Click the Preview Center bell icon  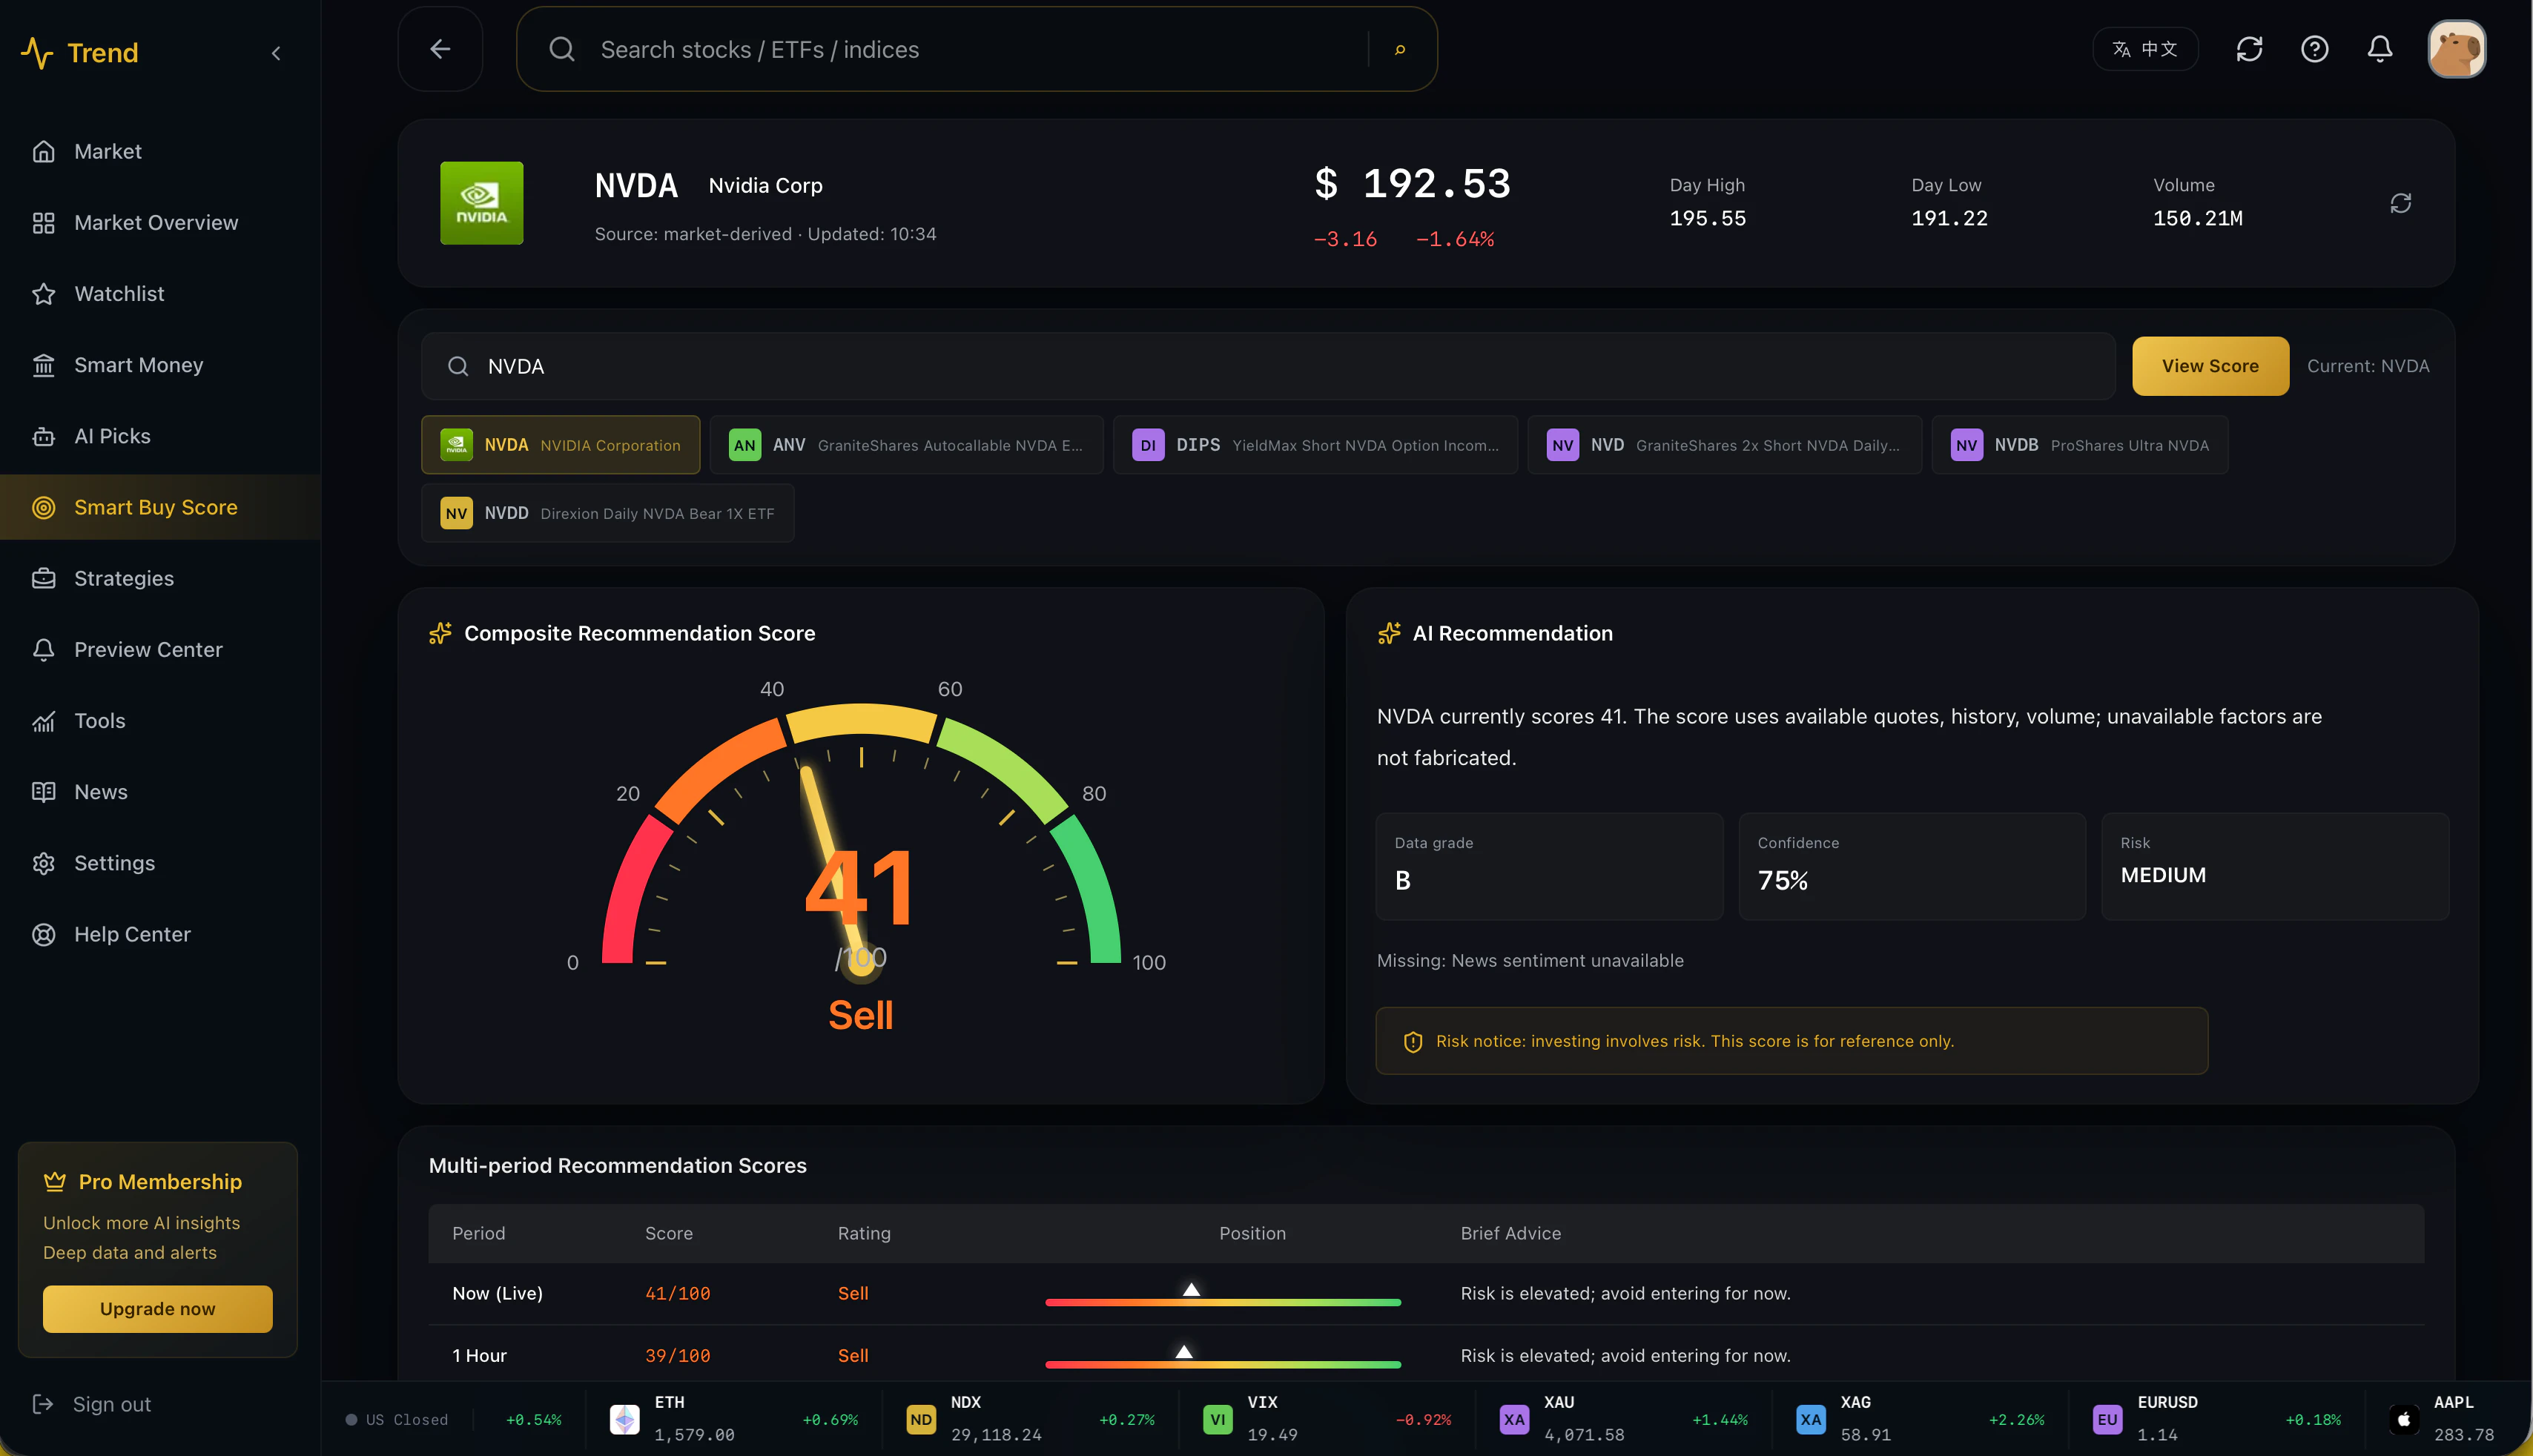43,650
